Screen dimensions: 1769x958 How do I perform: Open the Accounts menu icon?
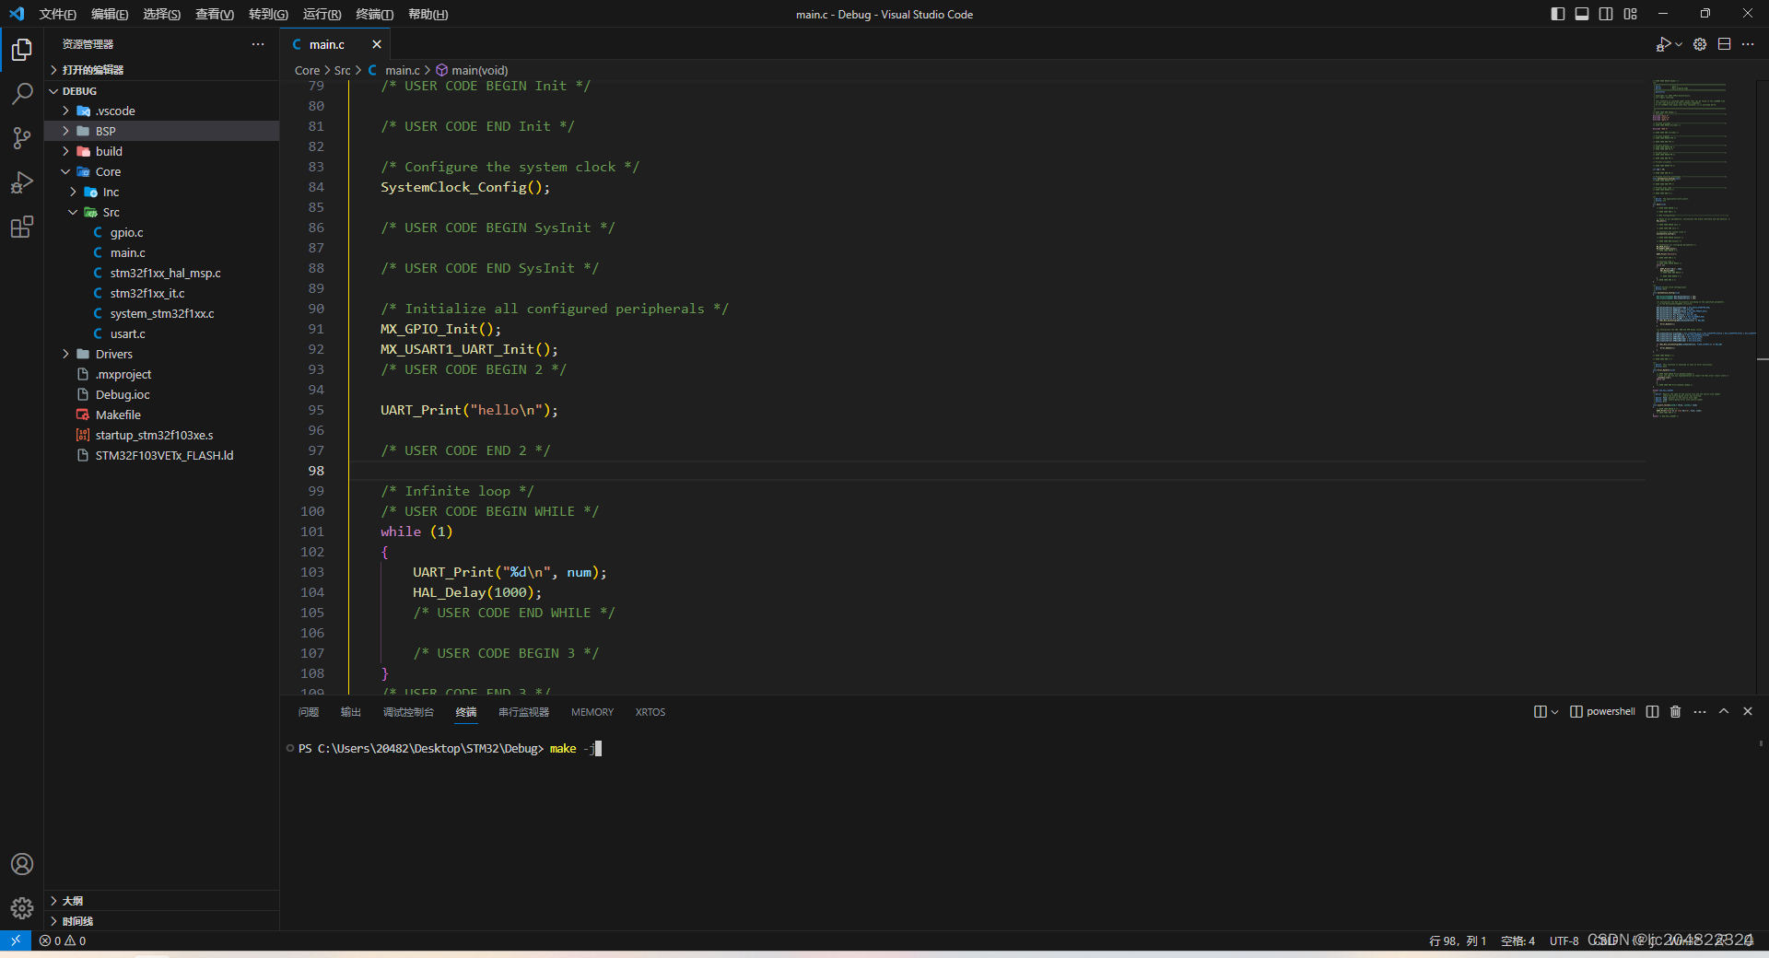point(22,864)
